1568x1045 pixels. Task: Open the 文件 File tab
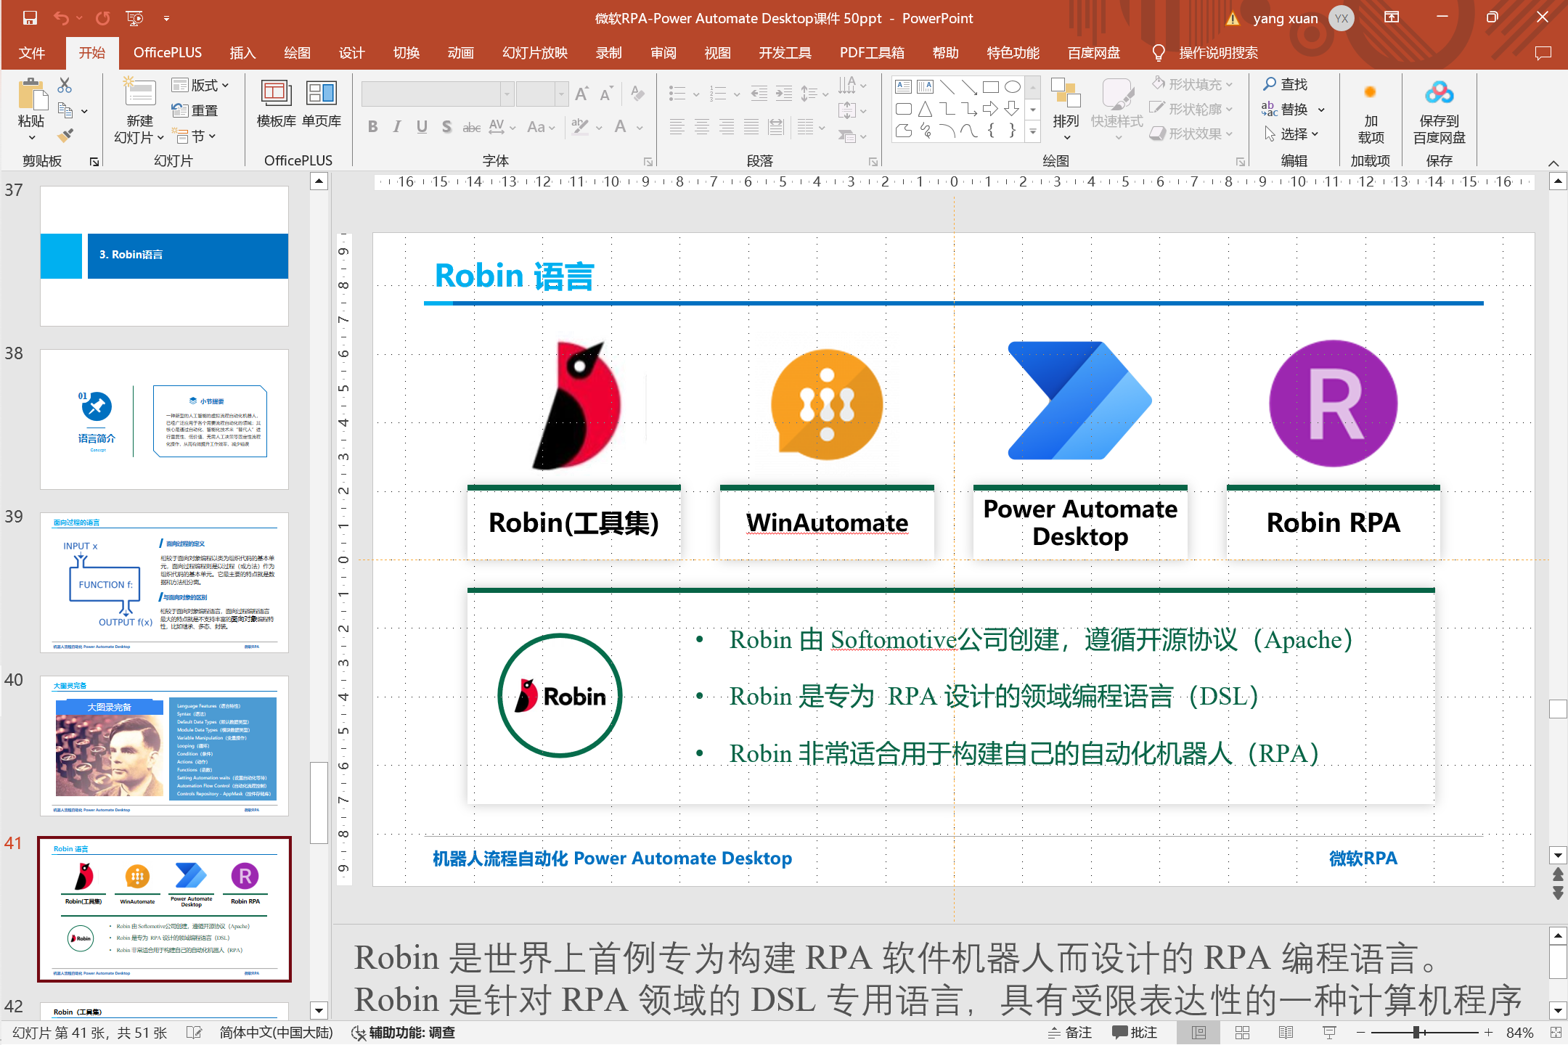tap(32, 53)
